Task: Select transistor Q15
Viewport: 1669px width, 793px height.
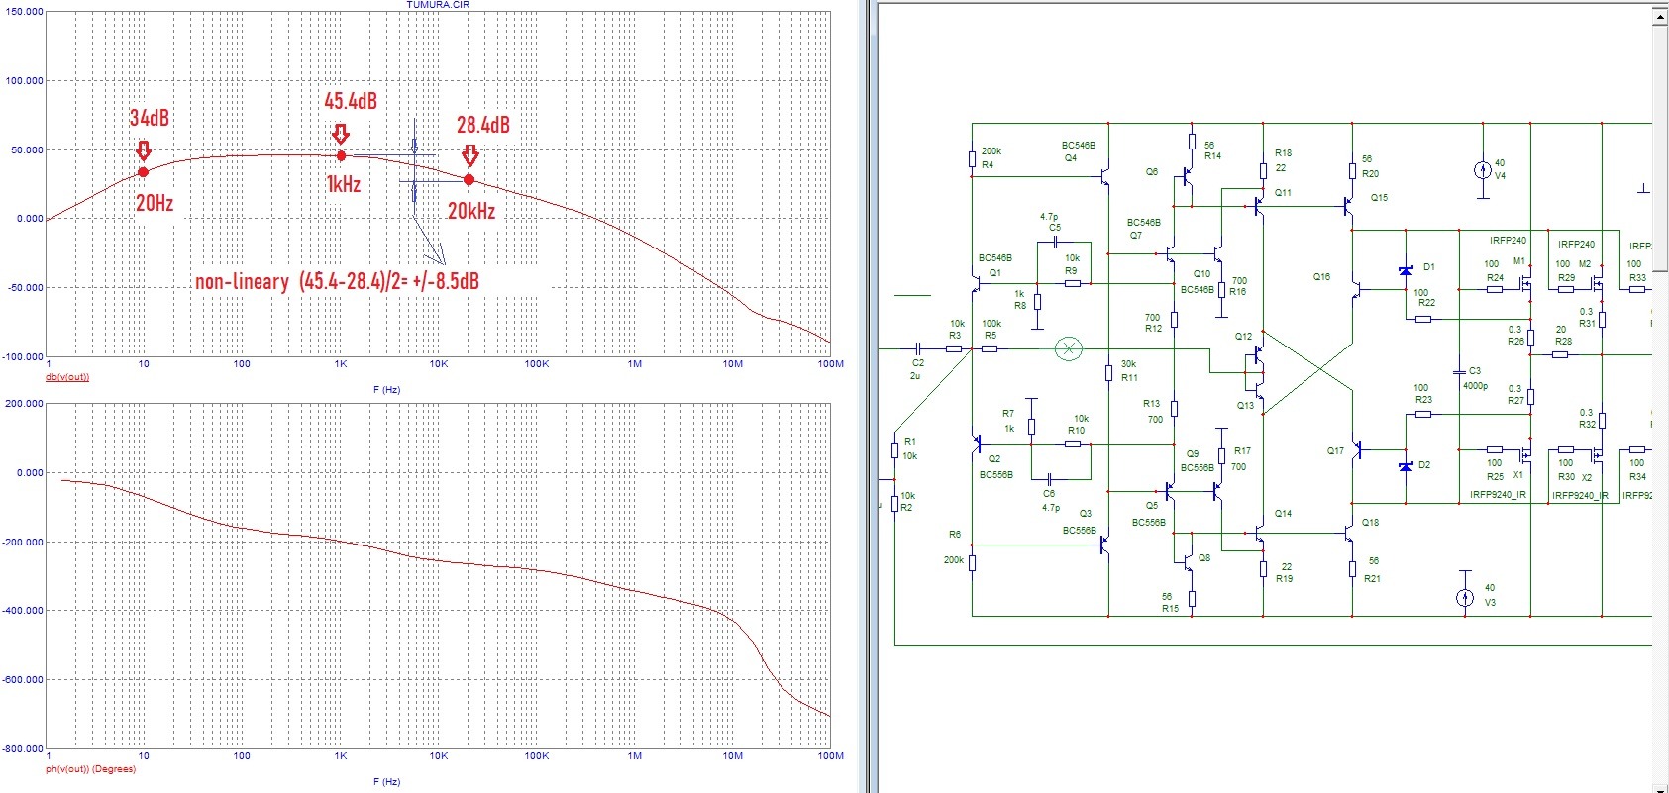Action: pos(1348,206)
